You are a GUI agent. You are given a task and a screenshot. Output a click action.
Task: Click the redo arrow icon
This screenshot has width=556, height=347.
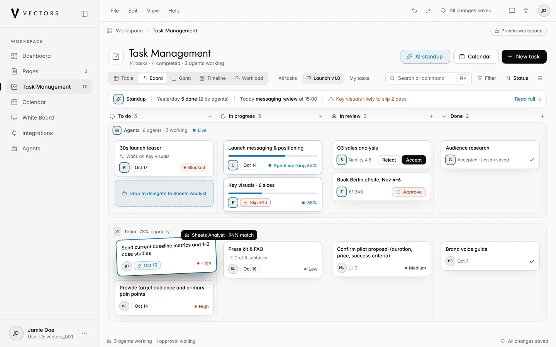coord(428,11)
